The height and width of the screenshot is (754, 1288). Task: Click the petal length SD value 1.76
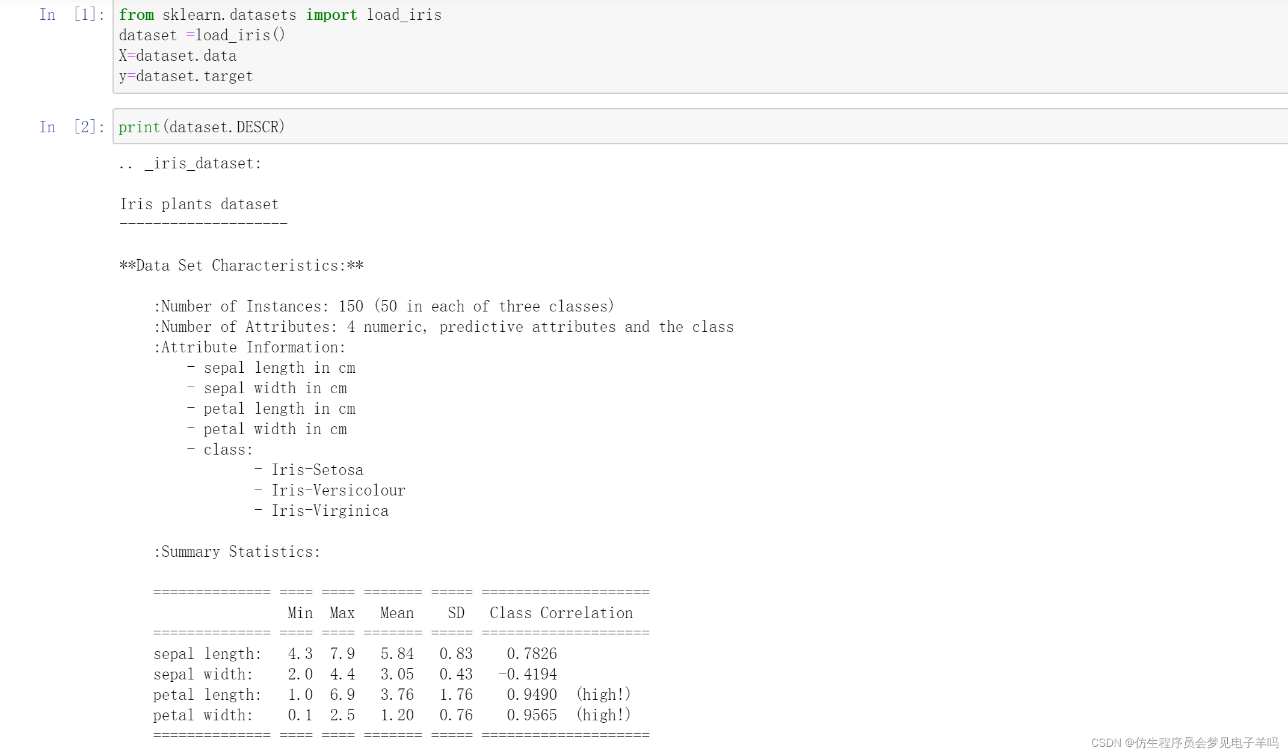click(456, 695)
